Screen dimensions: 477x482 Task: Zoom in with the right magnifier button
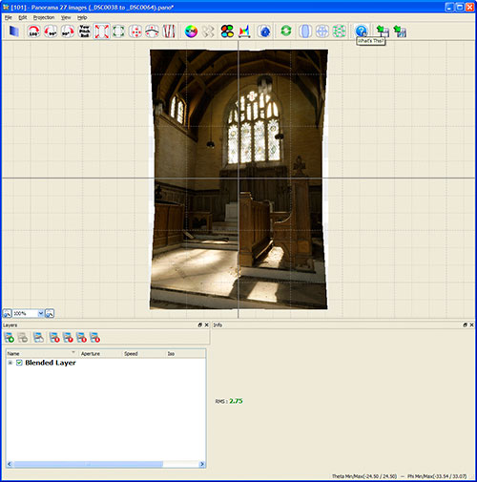click(x=50, y=313)
